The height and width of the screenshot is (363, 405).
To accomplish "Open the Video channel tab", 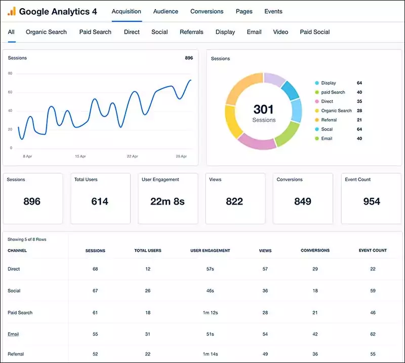I will 280,32.
